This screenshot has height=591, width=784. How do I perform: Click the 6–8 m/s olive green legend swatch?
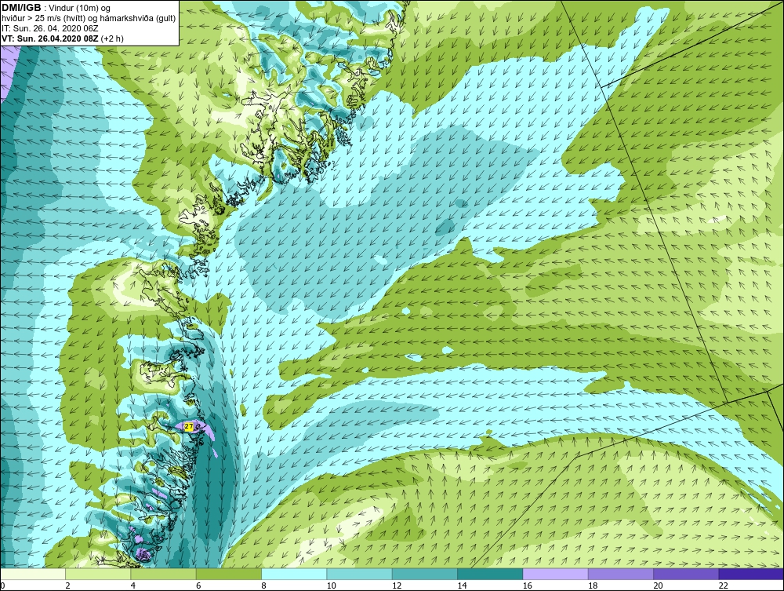[x=228, y=574]
